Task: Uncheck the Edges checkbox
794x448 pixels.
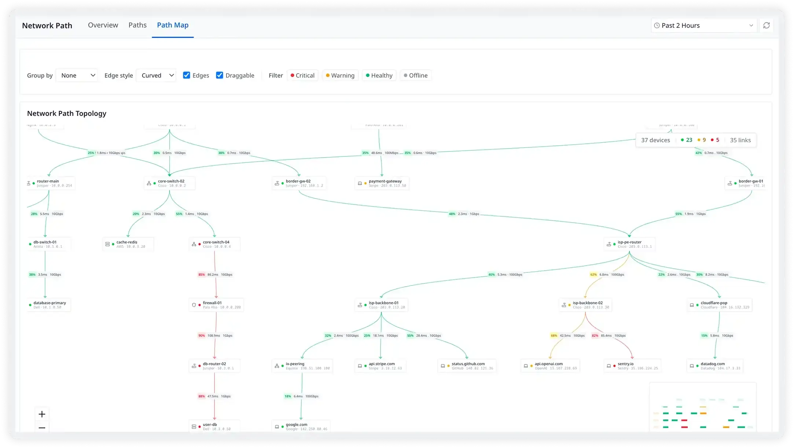Action: coord(187,75)
